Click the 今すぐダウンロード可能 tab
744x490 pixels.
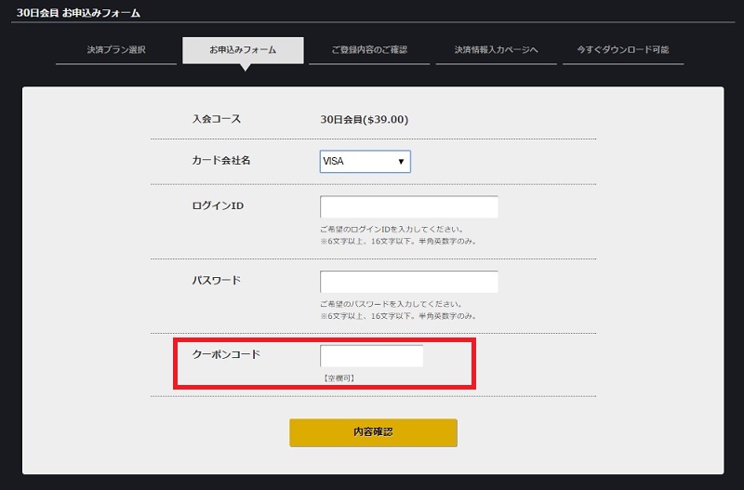click(x=623, y=50)
